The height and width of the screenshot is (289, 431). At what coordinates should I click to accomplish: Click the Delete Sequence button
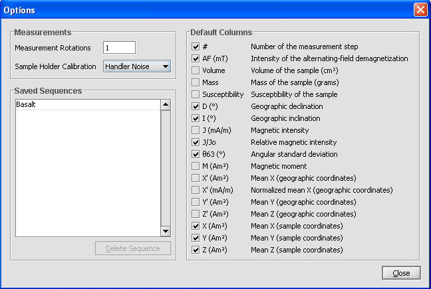(x=133, y=248)
